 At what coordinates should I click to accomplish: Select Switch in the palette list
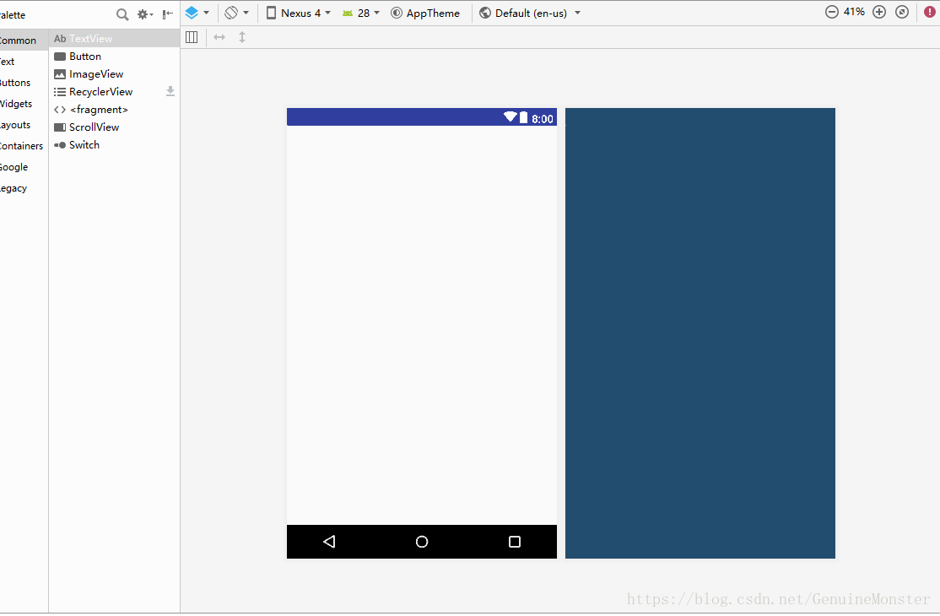coord(114,144)
